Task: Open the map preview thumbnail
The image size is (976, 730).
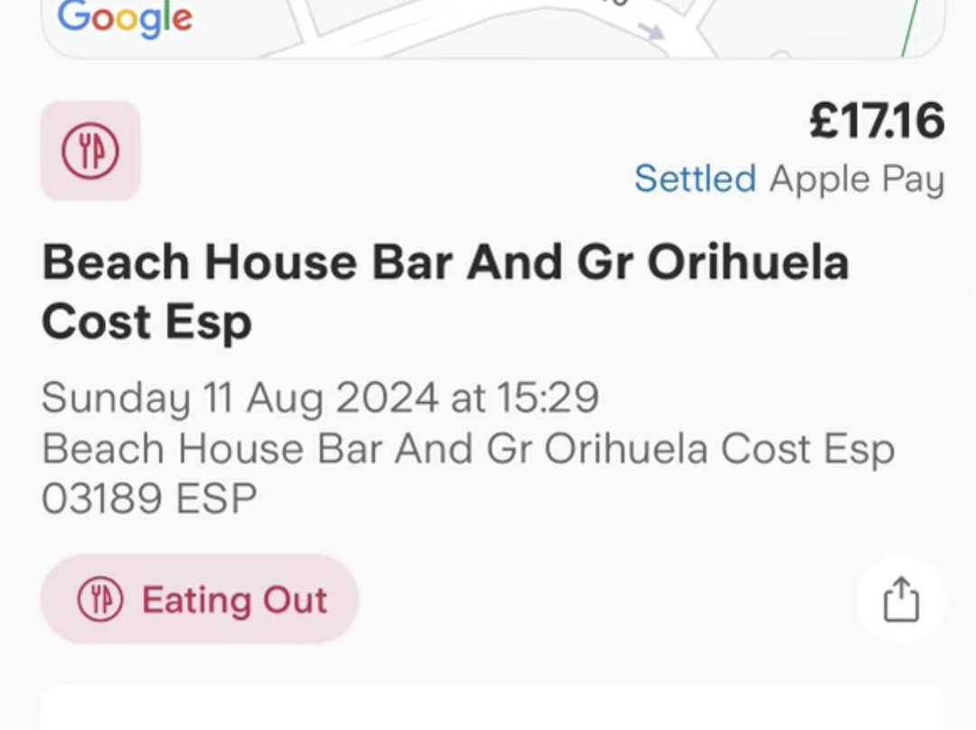Action: (x=493, y=27)
